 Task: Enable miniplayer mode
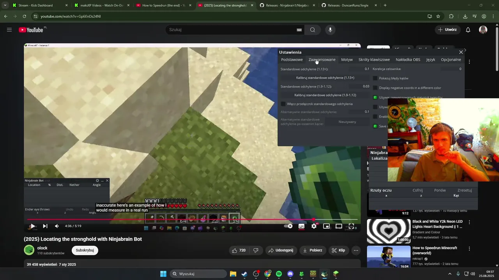pyautogui.click(x=326, y=226)
